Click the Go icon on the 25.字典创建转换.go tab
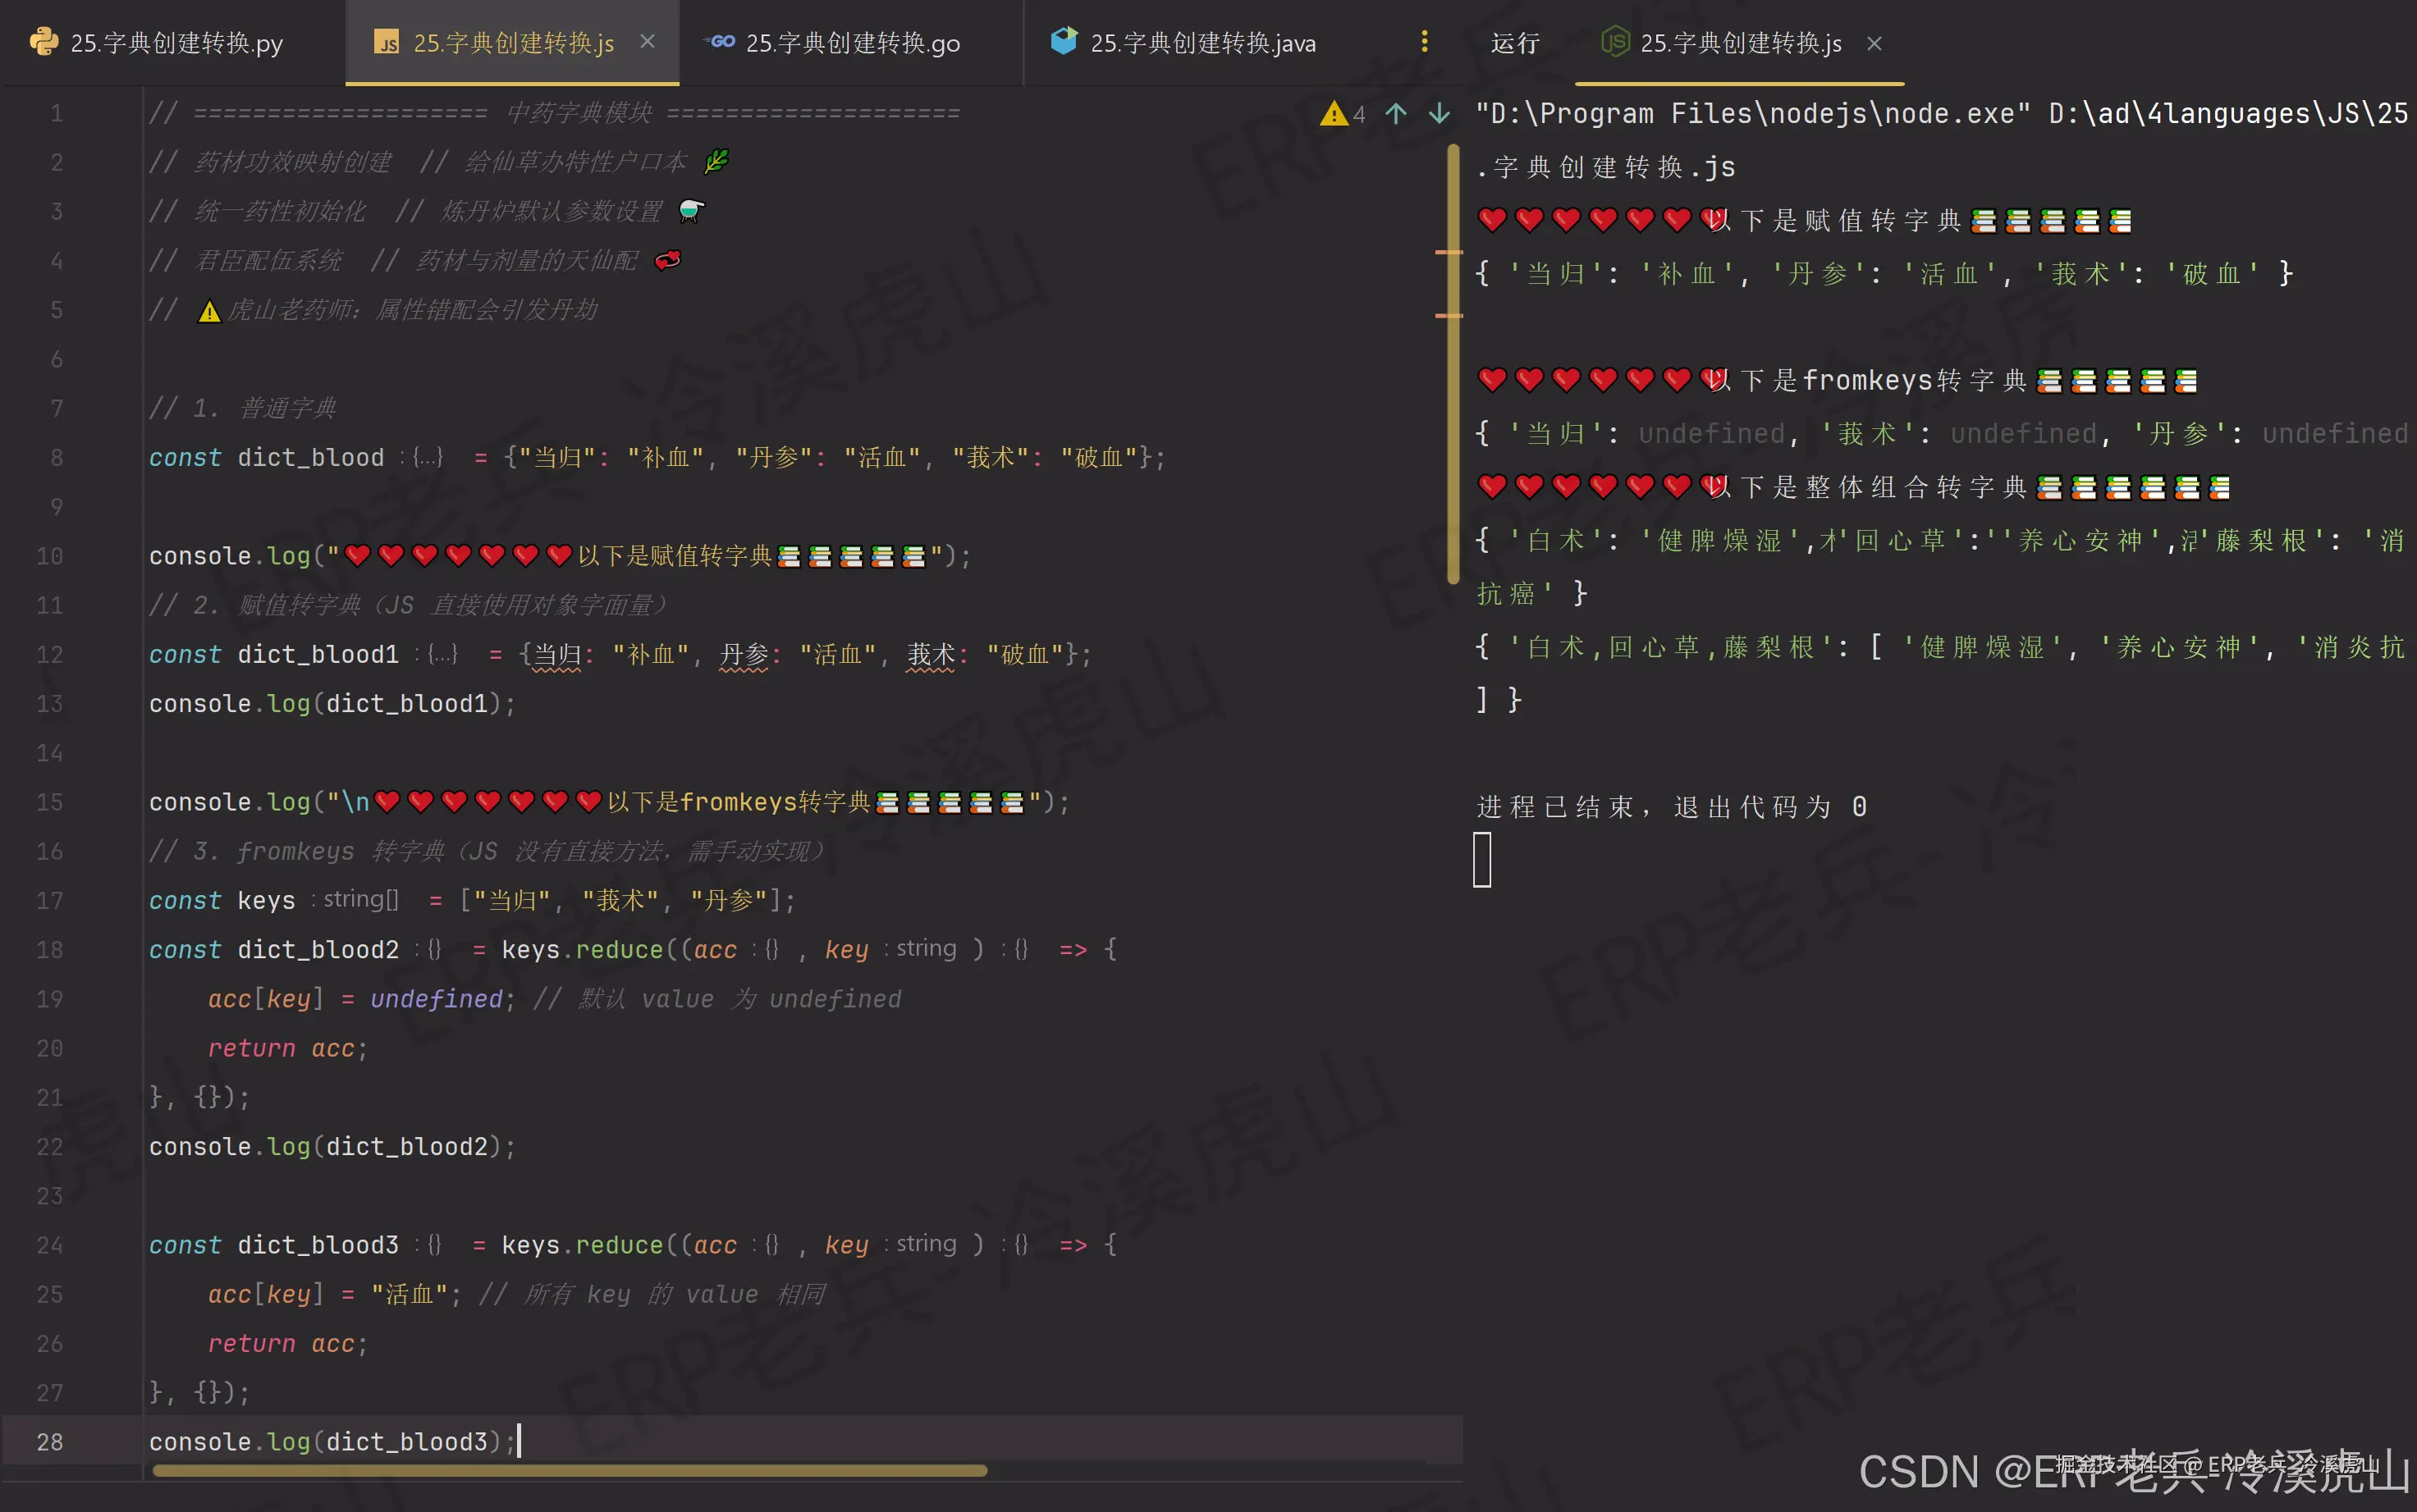This screenshot has height=1512, width=2417. 721,42
